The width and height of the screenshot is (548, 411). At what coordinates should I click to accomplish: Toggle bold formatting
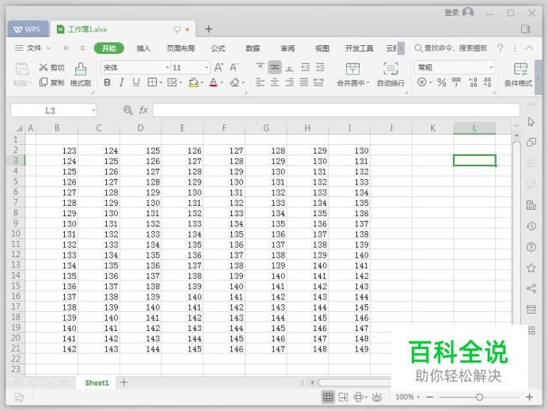click(x=107, y=82)
